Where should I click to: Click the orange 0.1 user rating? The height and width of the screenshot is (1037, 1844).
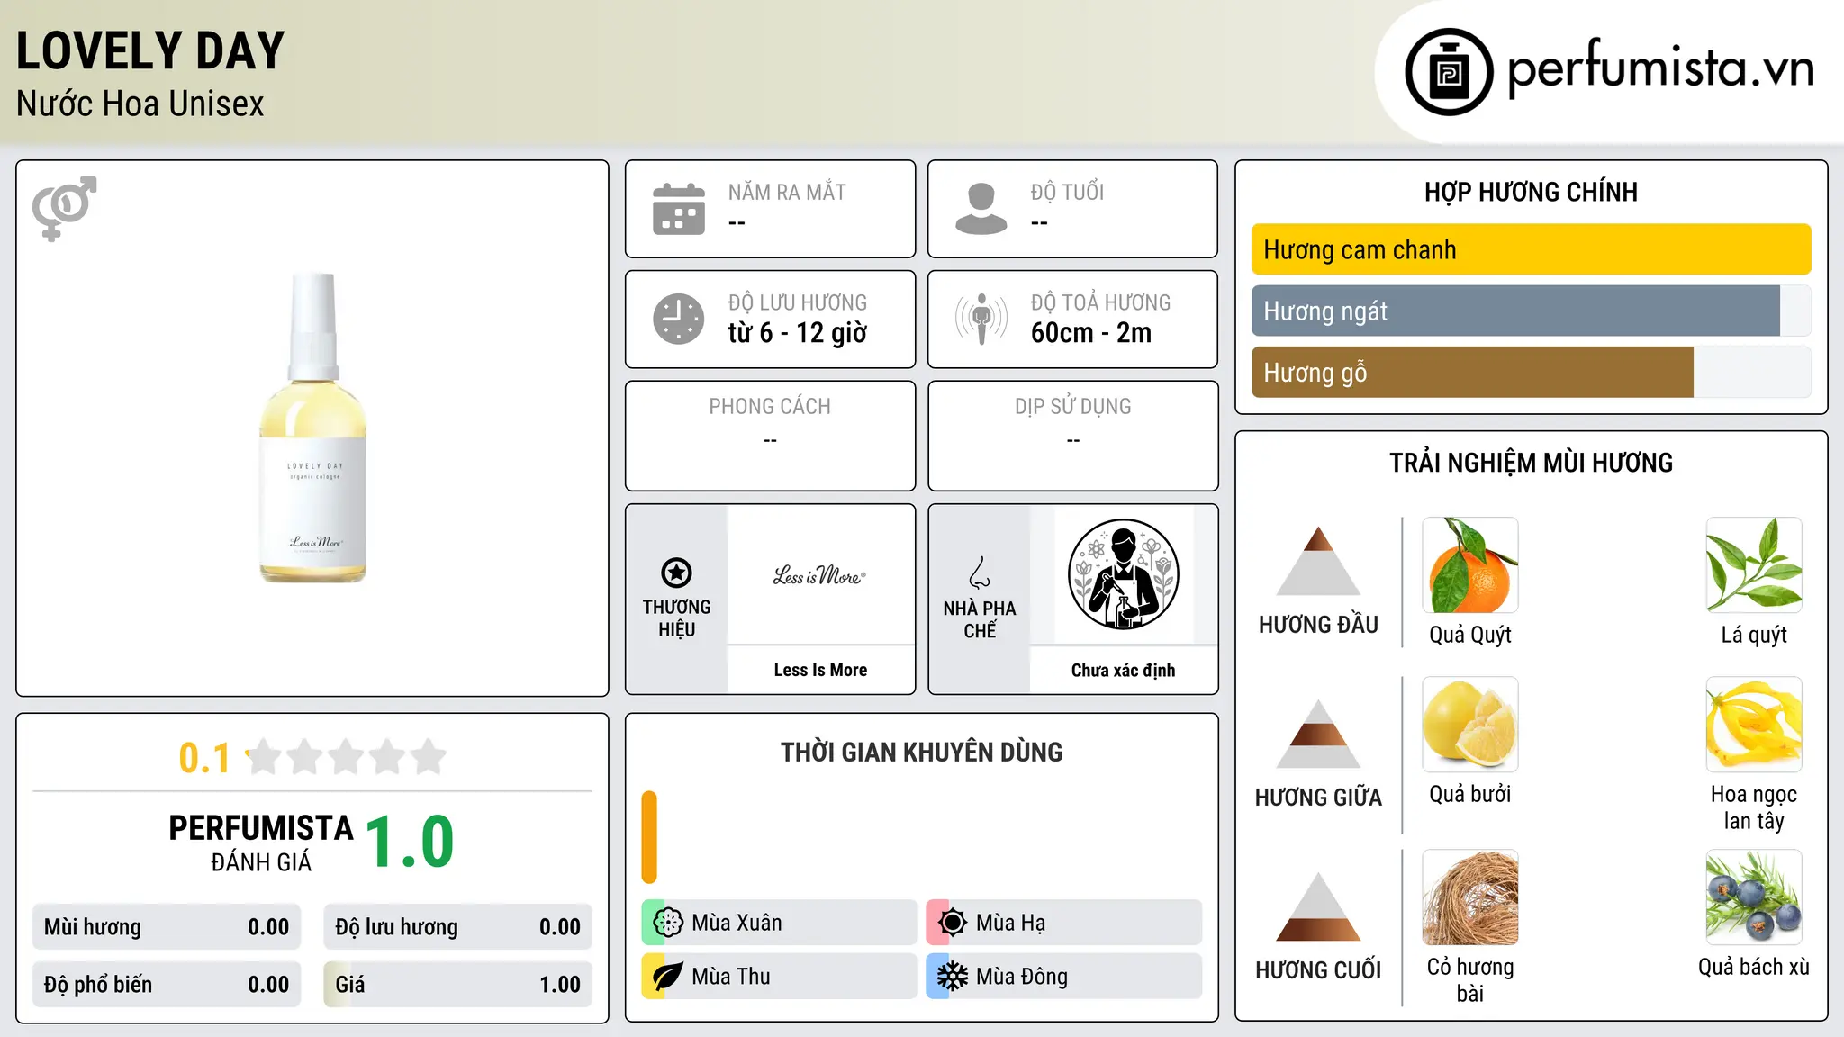(204, 758)
